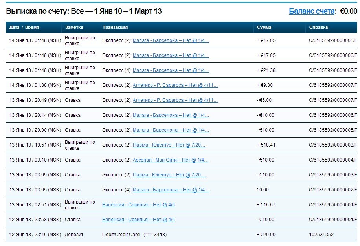360x246 pixels.
Task: Open Валенсия - Севилья link at 12 Янв 23:58
Action: tap(138, 219)
